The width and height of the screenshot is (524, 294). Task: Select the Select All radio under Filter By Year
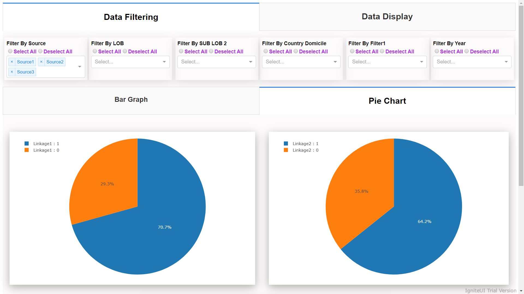tap(437, 51)
